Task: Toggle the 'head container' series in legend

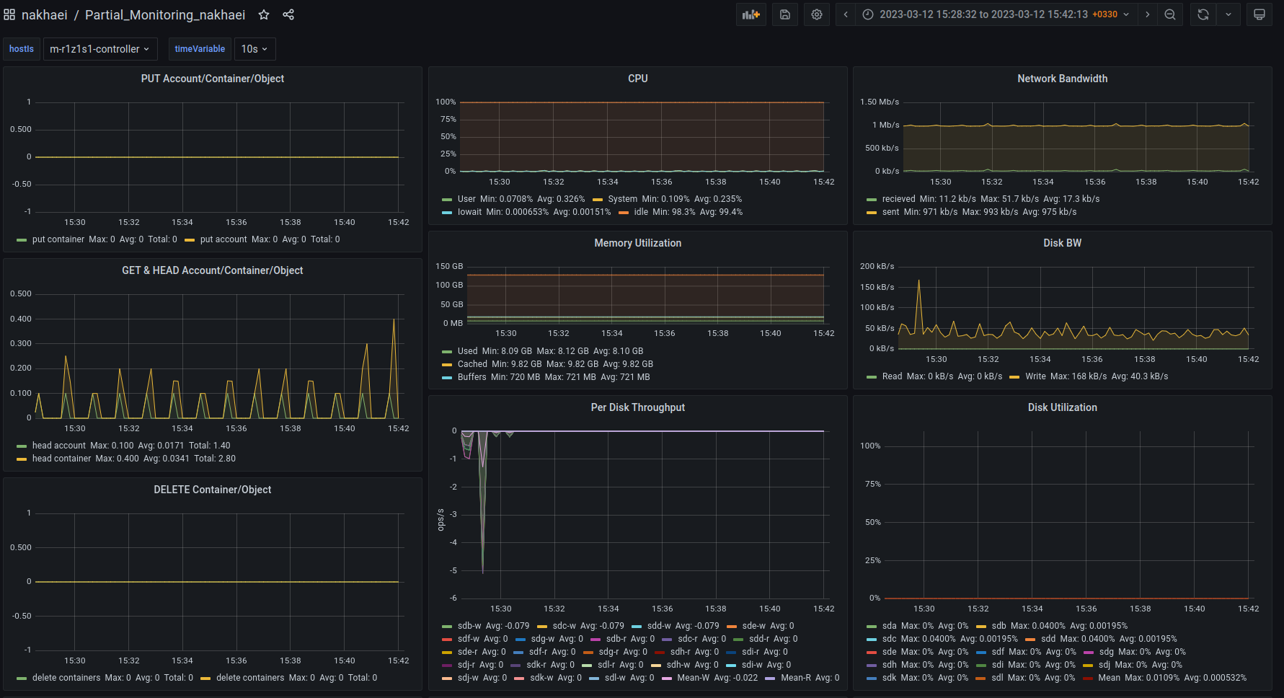Action: (x=61, y=459)
